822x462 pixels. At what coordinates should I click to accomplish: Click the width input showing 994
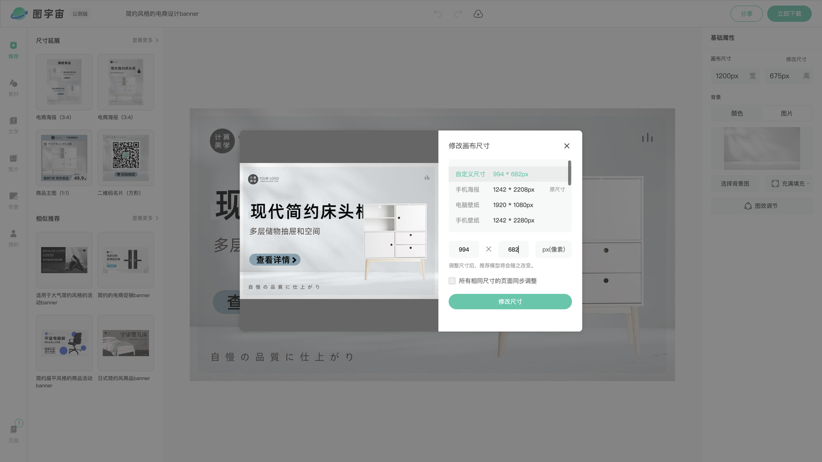point(464,250)
